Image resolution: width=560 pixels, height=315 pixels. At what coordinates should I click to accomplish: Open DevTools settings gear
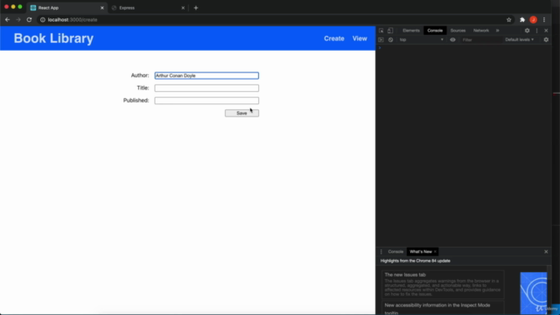527,31
